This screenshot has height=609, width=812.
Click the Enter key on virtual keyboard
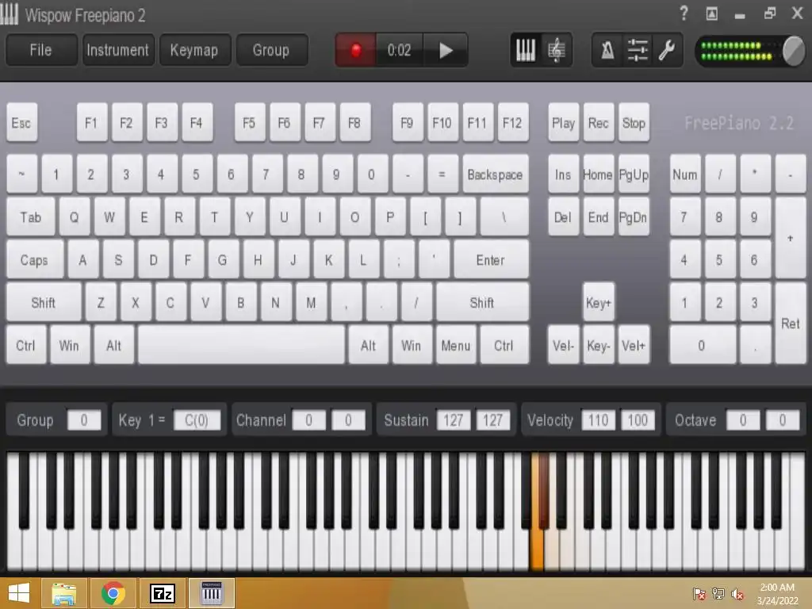(491, 259)
